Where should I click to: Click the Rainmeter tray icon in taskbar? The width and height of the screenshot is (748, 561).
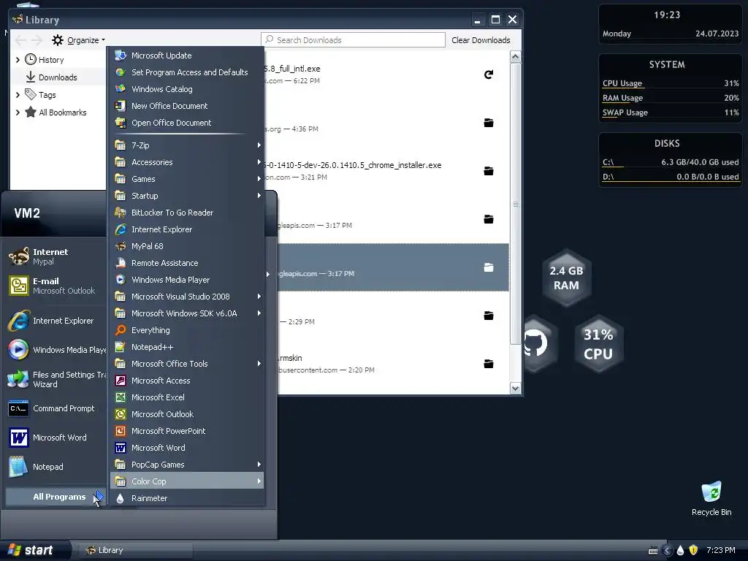(680, 551)
